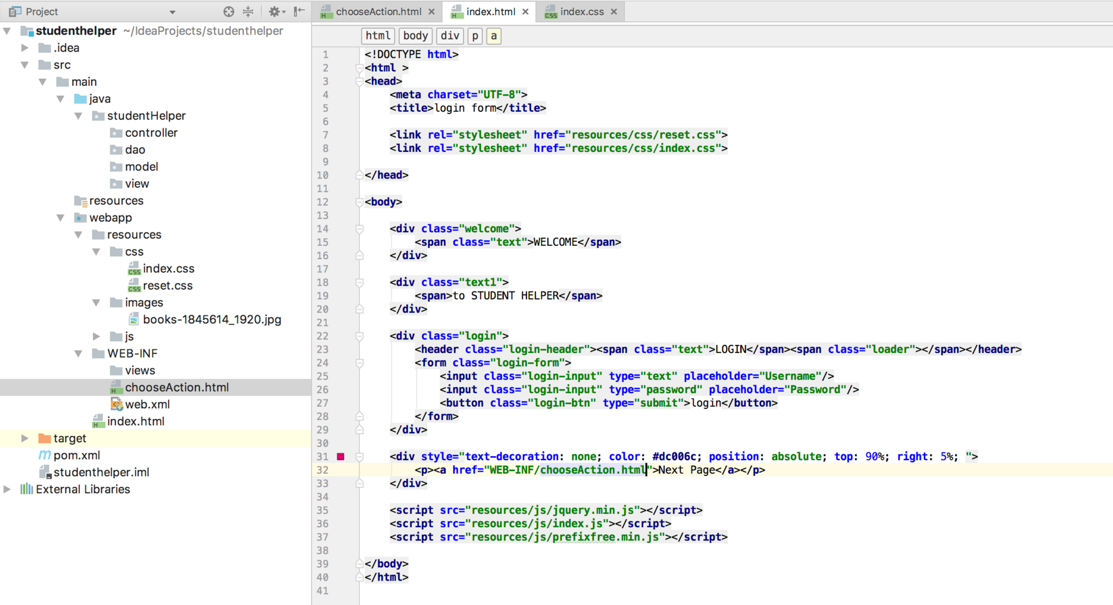
Task: Select the views folder
Action: (140, 370)
